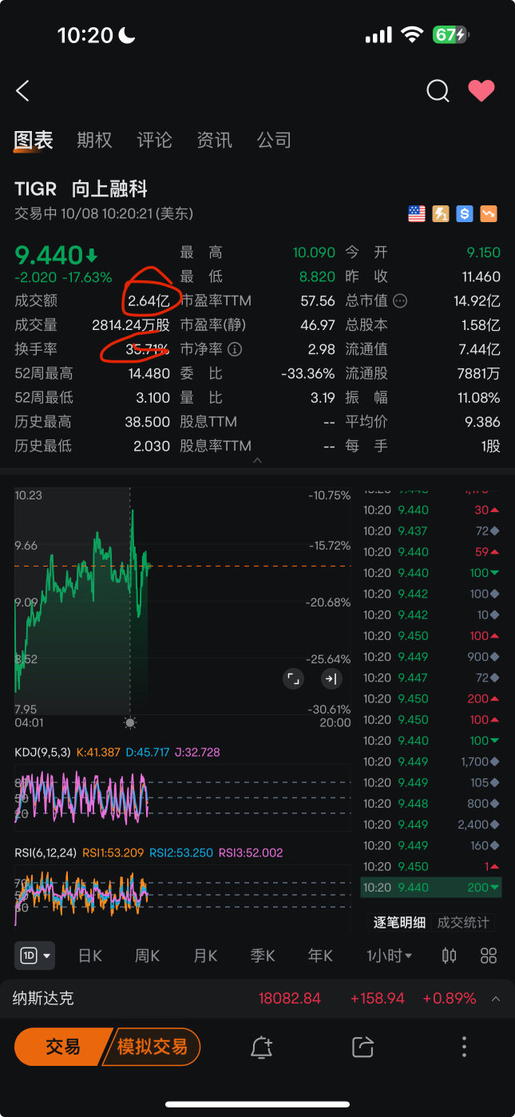515x1117 pixels.
Task: Tap the moon focus icon in status bar
Action: click(x=127, y=34)
